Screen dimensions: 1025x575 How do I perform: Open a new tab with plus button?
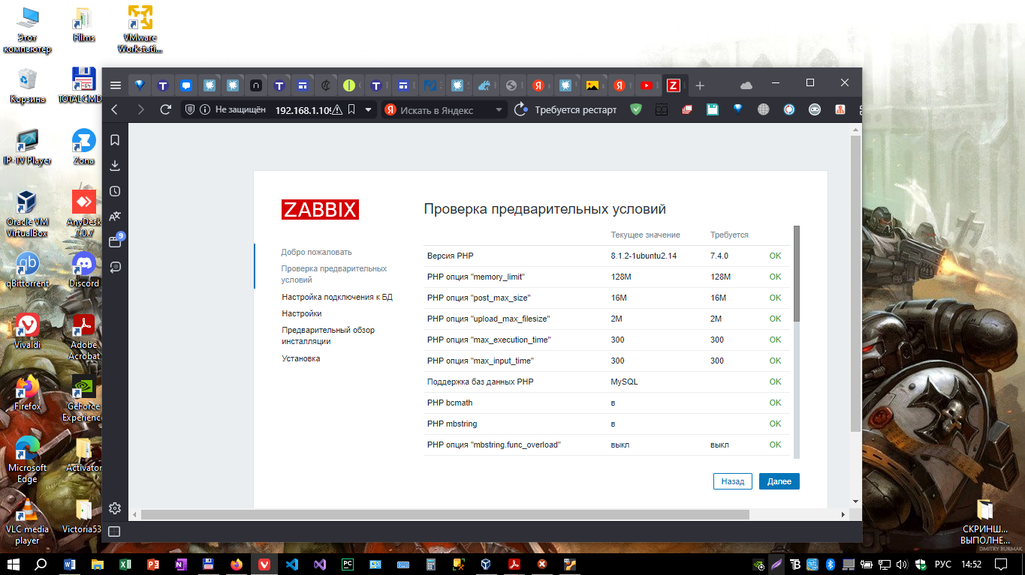700,85
